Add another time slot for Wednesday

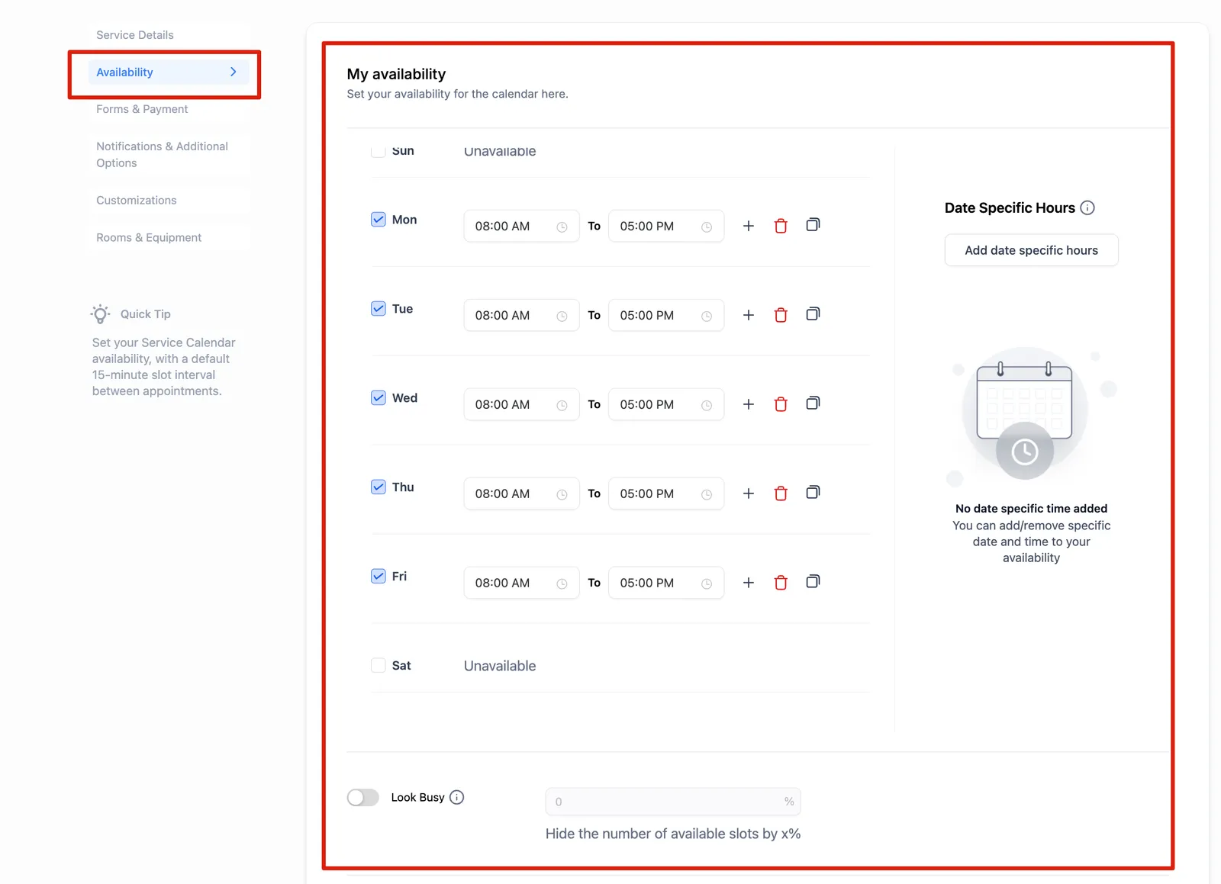tap(749, 404)
